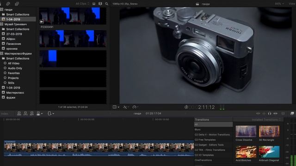Append the selected clip to the storyline
296x166 pixels.
tap(32, 113)
